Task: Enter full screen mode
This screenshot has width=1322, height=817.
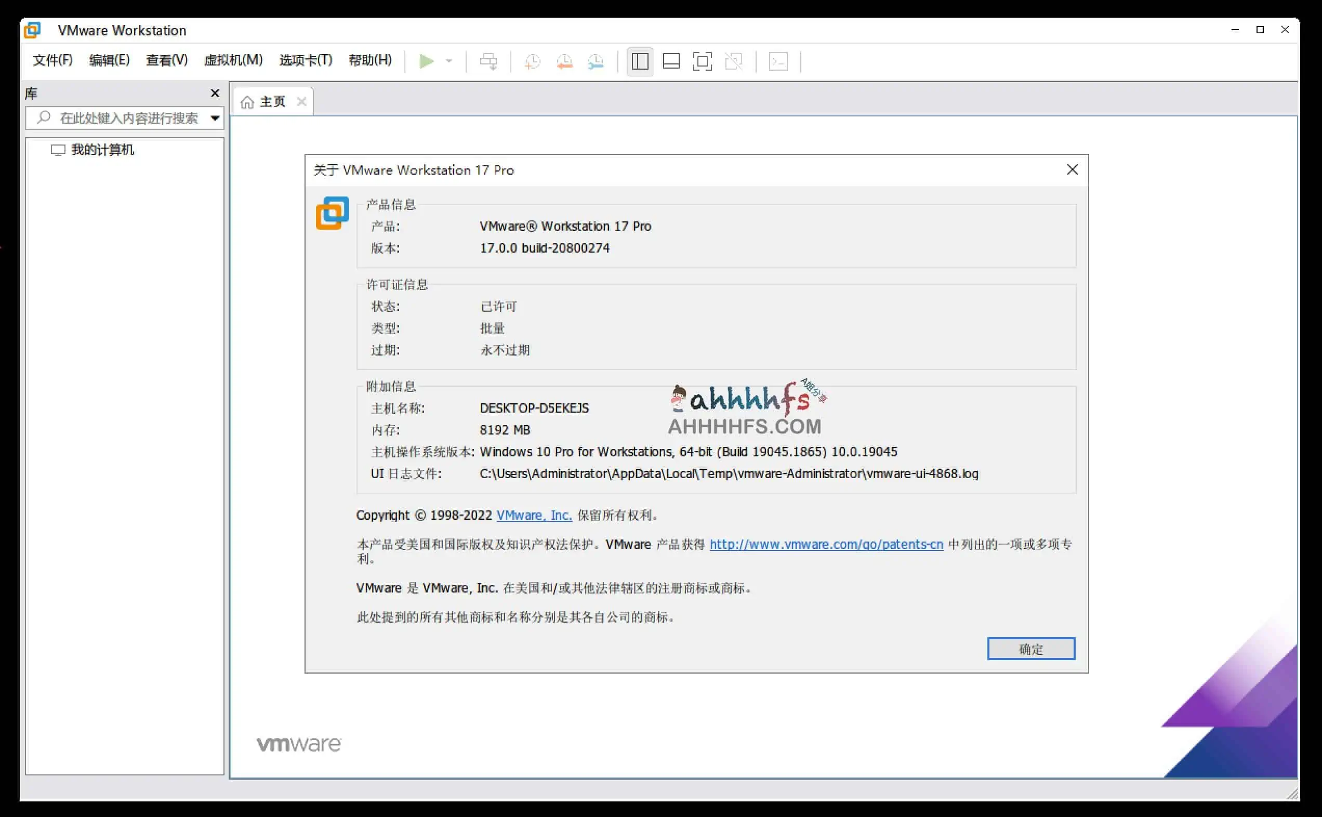Action: click(702, 61)
